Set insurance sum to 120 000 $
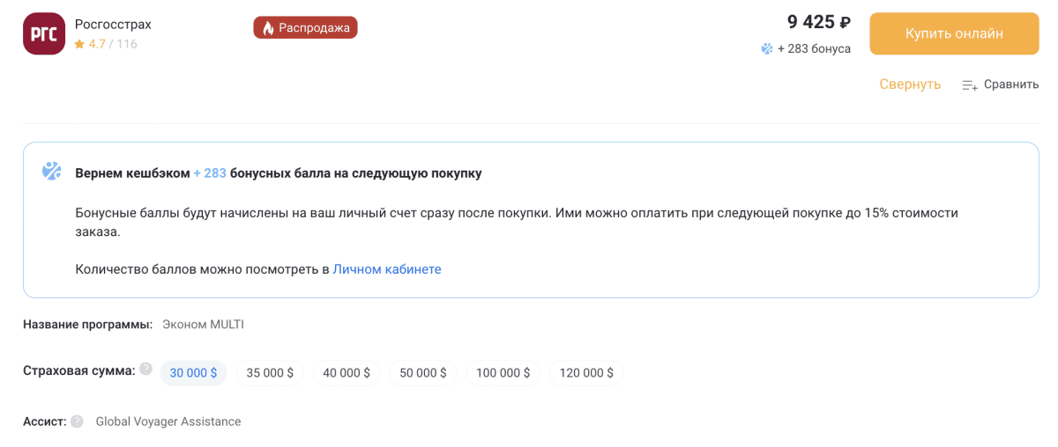Screen dimensions: 1058x447 pos(586,373)
